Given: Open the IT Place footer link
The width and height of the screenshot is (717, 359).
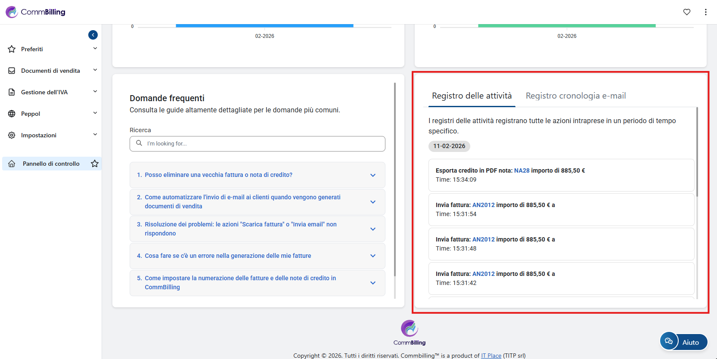Looking at the screenshot, I should click(x=491, y=356).
